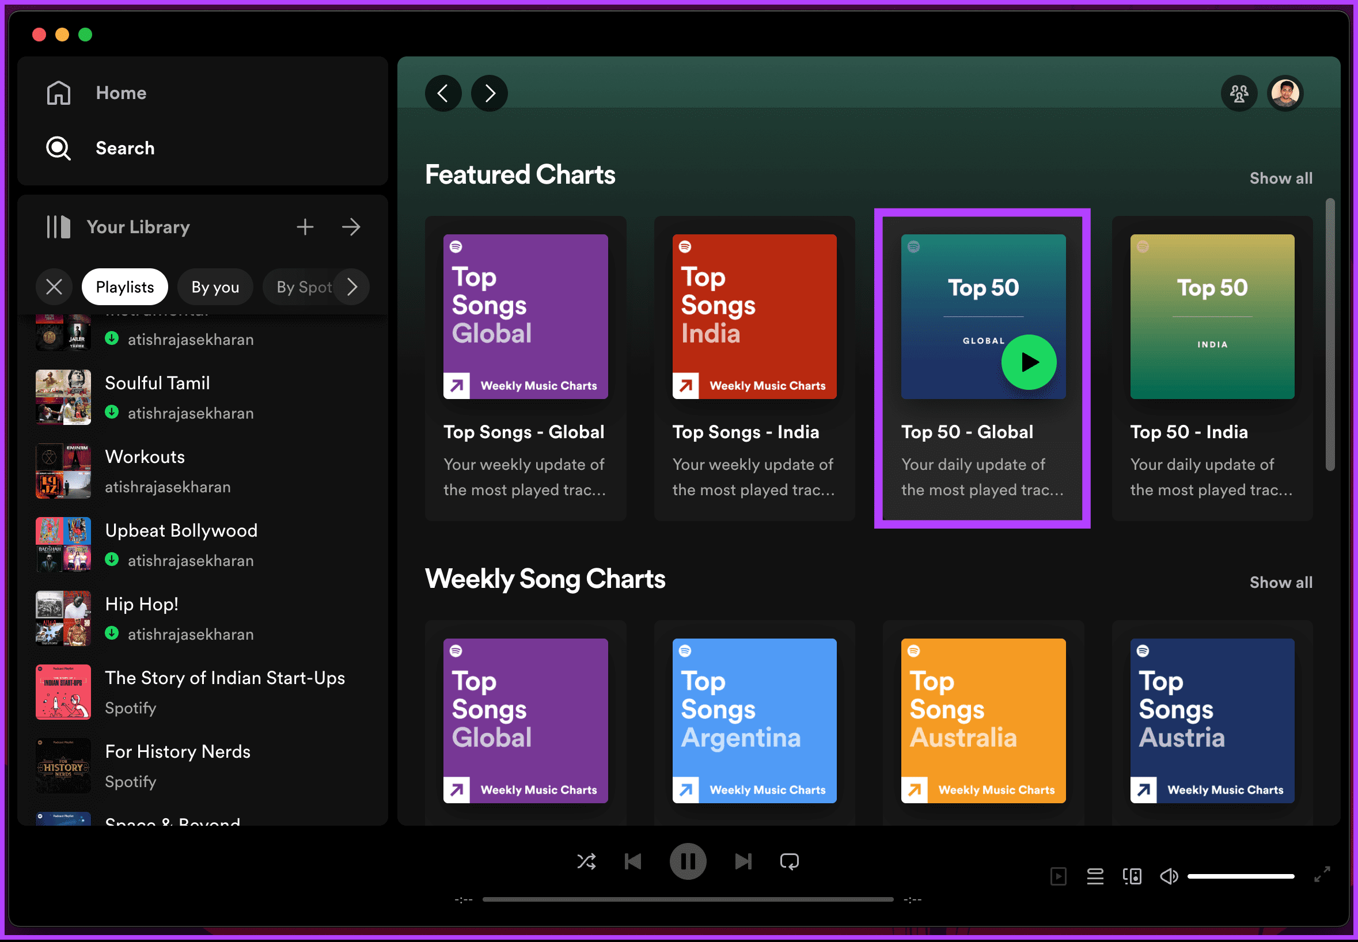Open the Search page

click(100, 148)
